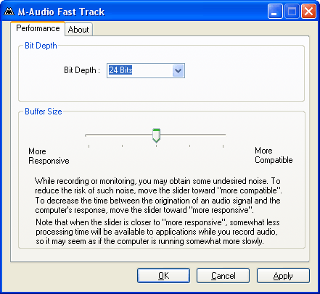
Task: Select the Performance tab
Action: pyautogui.click(x=38, y=28)
